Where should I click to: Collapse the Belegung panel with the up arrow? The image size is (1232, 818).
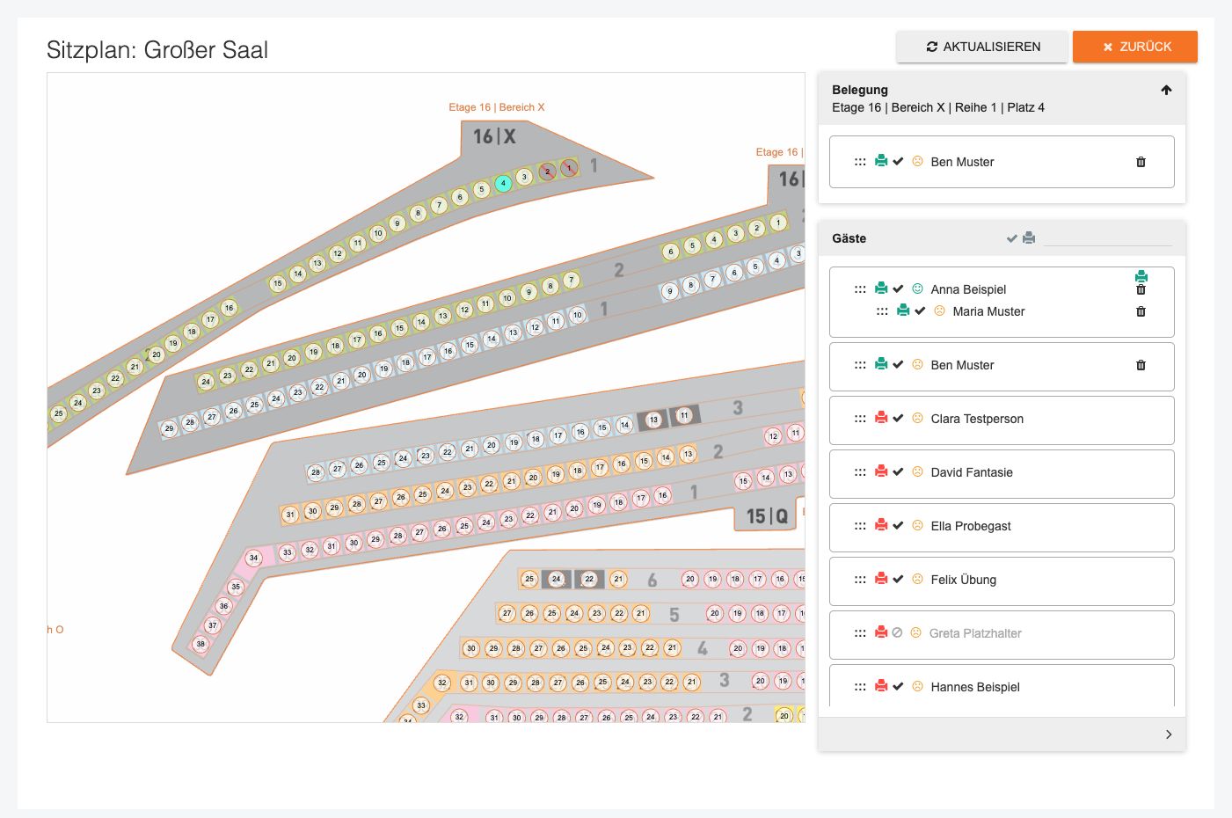(1166, 90)
